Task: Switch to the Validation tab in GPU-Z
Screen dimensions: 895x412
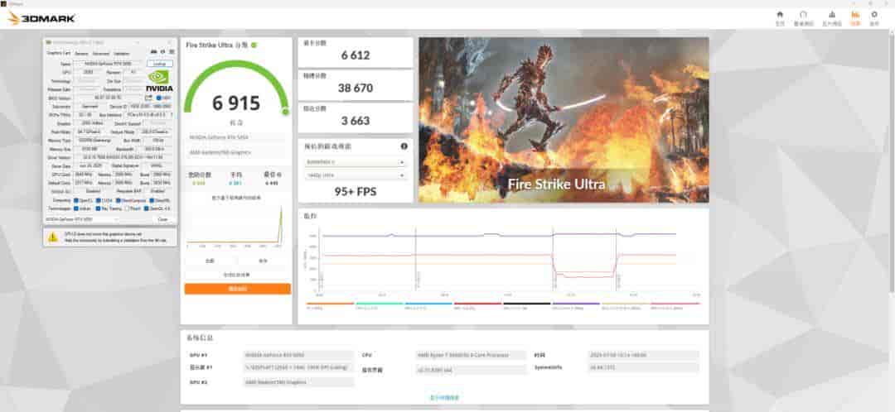Action: pos(122,54)
